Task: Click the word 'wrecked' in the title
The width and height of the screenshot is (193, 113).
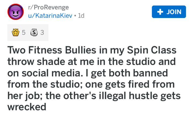Action: 27,107
